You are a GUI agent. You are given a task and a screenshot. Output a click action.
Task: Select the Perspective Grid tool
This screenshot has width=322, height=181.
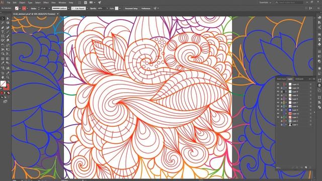8,54
